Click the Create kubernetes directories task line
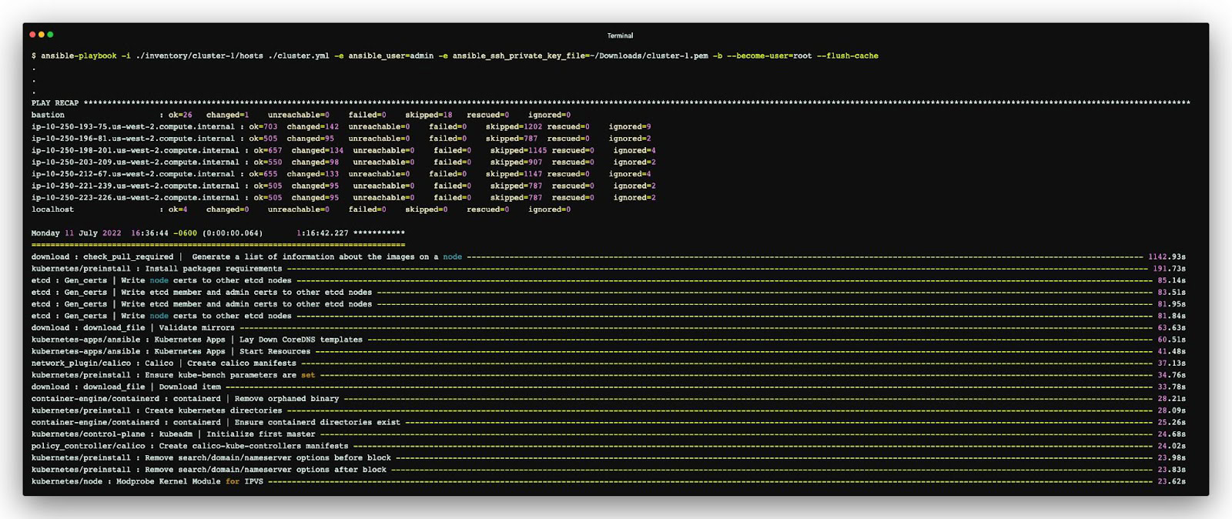The image size is (1232, 519). tap(608, 410)
